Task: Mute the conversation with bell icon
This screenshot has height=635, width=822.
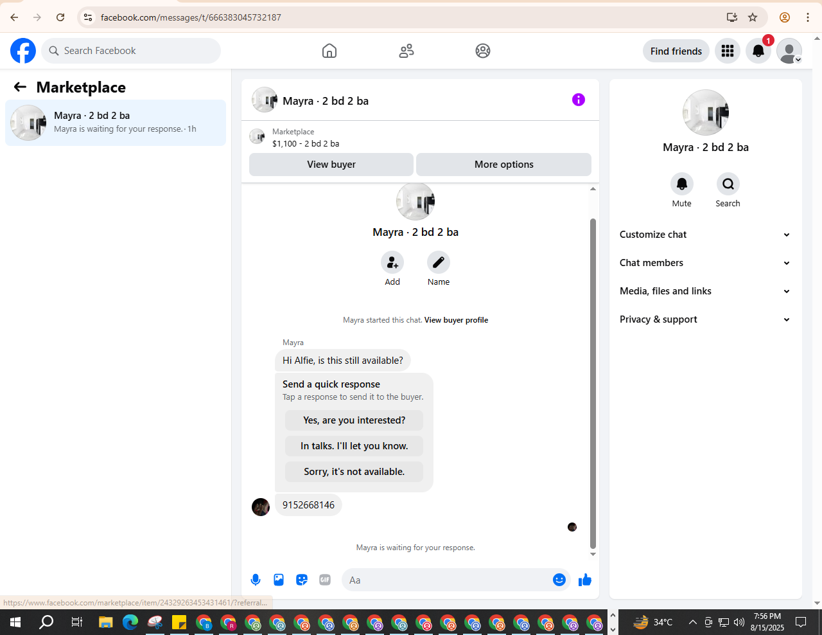Action: [x=682, y=184]
